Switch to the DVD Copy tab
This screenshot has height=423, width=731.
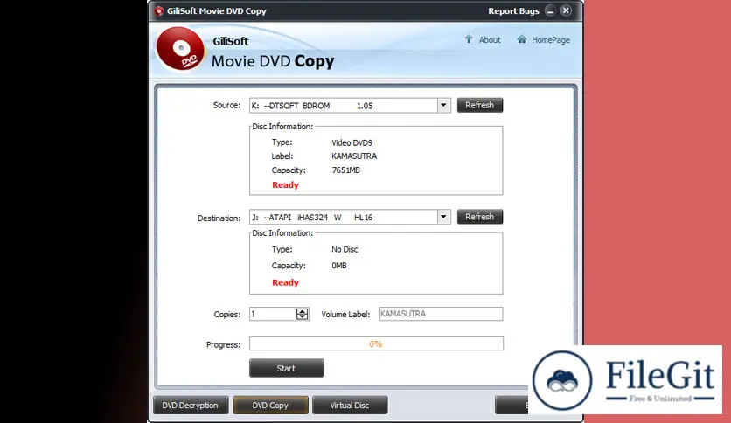point(270,406)
